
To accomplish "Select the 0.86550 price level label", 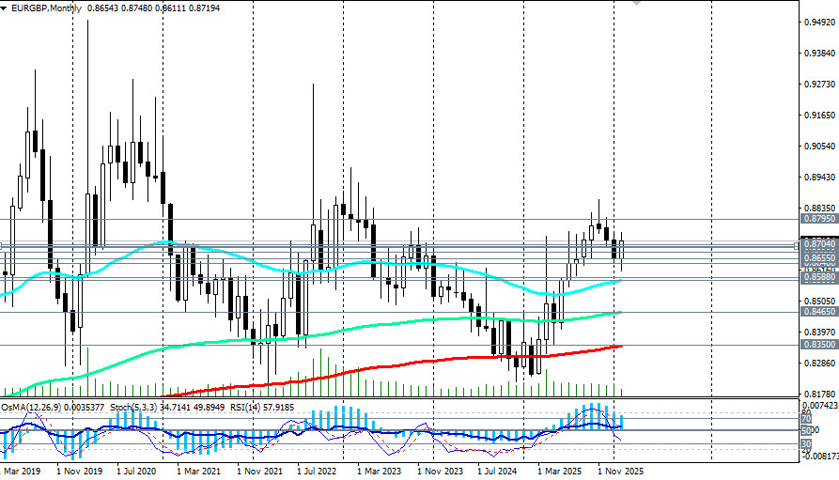I will (x=819, y=258).
